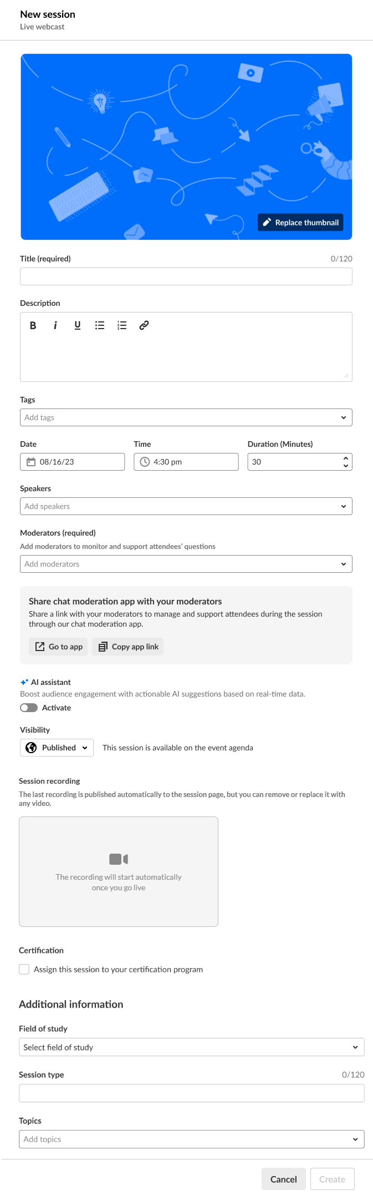Screen dimensions: 373x1195
Task: Copy the chat moderation app link
Action: coord(128,647)
